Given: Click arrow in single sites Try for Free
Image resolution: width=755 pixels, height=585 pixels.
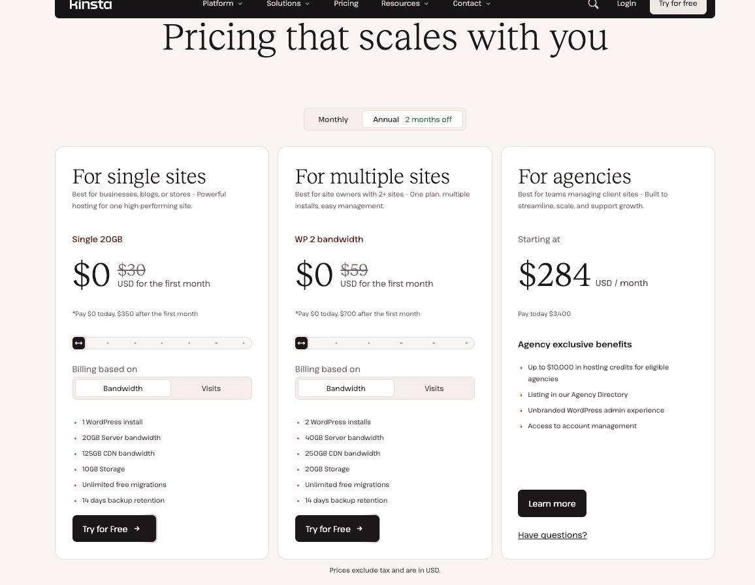Looking at the screenshot, I should click(x=137, y=529).
